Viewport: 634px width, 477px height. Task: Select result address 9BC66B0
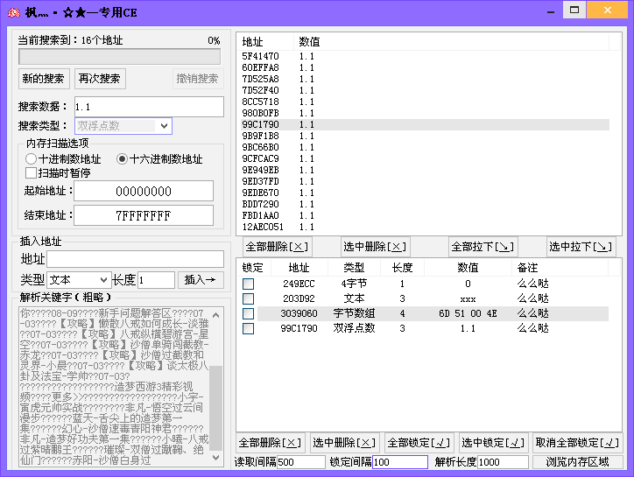click(260, 147)
